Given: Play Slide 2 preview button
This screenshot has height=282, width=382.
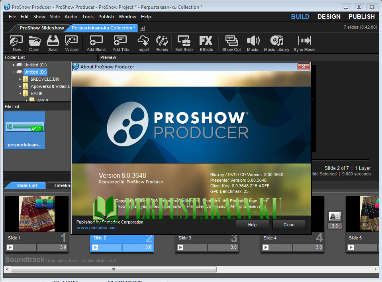Looking at the screenshot, I should tap(95, 247).
